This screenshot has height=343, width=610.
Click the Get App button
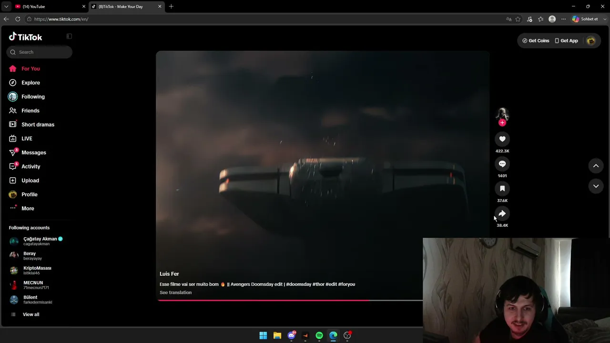coord(566,40)
